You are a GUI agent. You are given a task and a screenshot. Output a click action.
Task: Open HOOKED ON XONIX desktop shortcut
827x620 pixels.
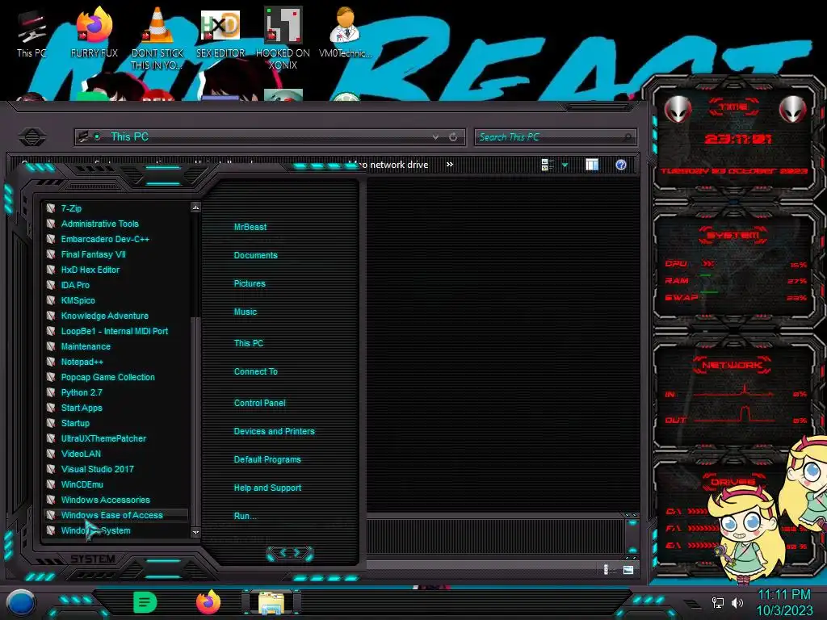(x=283, y=39)
